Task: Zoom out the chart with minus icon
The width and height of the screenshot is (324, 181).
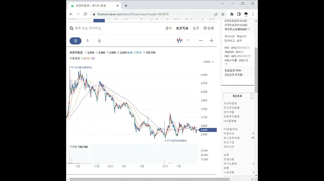Action: (x=201, y=40)
